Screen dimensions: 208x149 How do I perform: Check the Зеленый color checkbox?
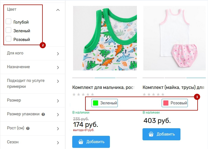[8, 30]
